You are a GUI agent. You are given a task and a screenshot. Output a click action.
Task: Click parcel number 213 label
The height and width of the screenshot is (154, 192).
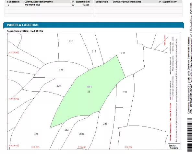(x=71, y=41)
